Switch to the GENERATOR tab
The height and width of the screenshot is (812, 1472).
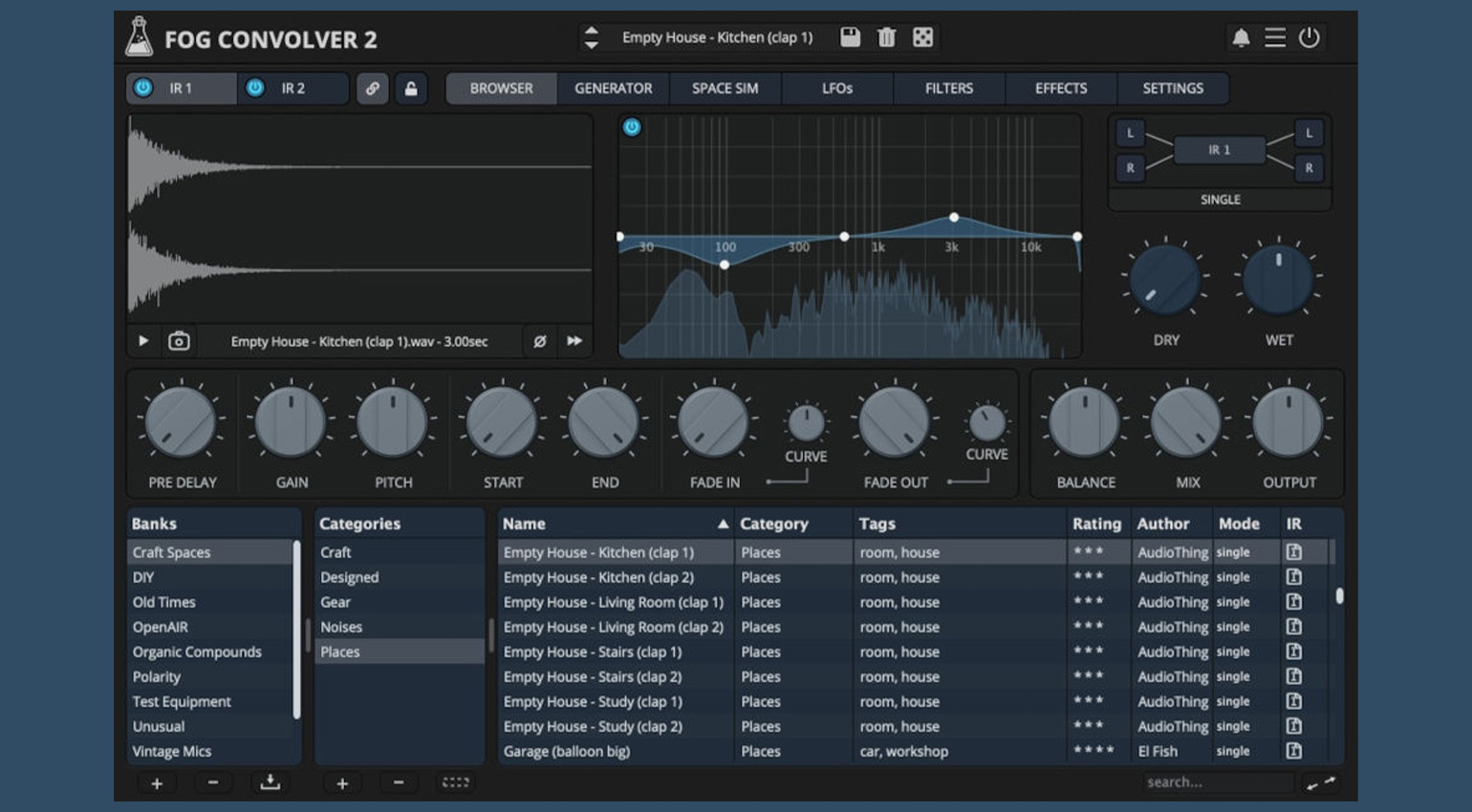(613, 88)
